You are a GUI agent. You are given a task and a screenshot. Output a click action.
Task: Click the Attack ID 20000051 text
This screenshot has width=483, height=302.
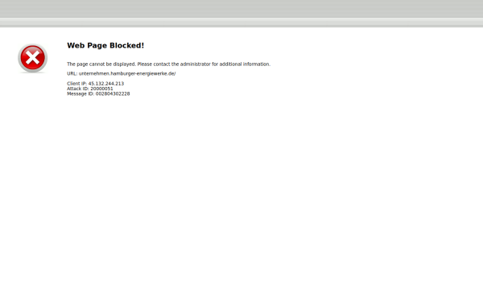click(90, 89)
